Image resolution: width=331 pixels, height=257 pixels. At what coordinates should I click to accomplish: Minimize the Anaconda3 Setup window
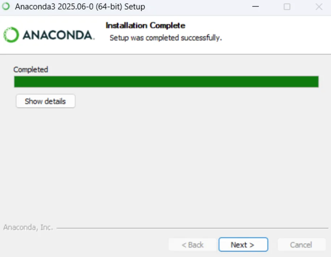tap(255, 6)
